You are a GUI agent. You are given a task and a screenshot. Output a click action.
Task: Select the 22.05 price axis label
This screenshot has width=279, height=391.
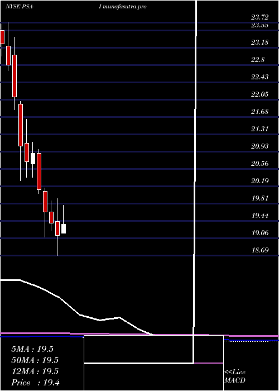260,94
